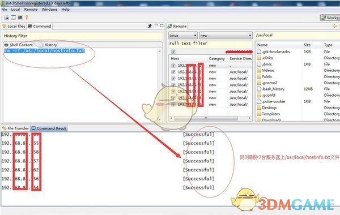Viewport: 340px width, 215px height.
Task: Click the .gnome2 folder icon
Action: point(259,83)
